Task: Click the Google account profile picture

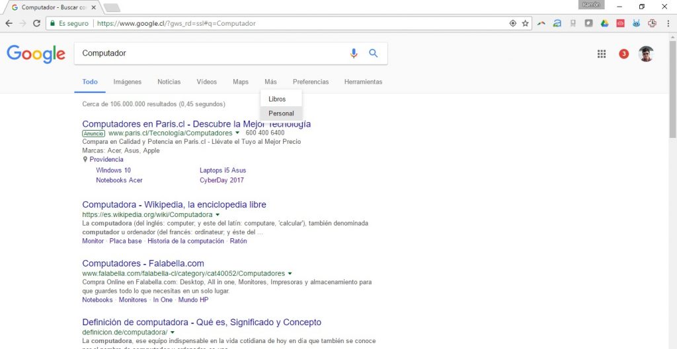Action: pos(646,54)
